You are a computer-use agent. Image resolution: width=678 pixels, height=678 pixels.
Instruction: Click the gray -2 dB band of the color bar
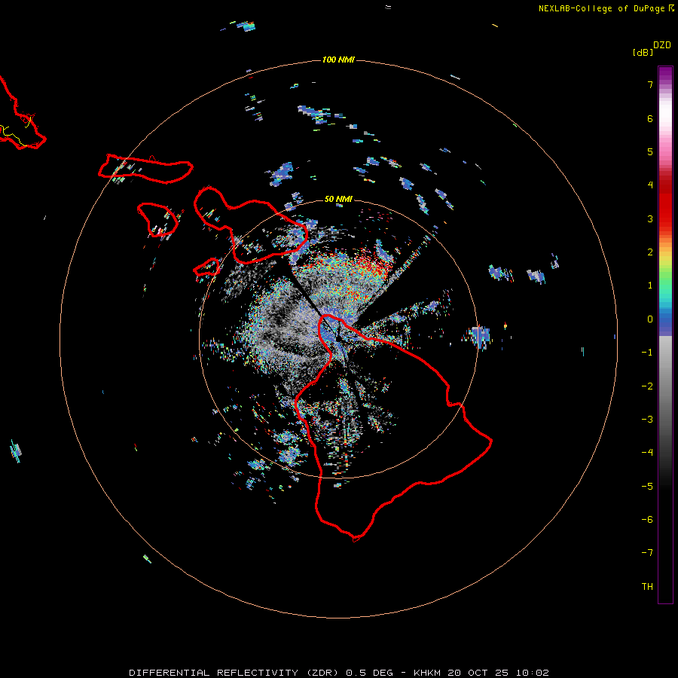pyautogui.click(x=665, y=386)
